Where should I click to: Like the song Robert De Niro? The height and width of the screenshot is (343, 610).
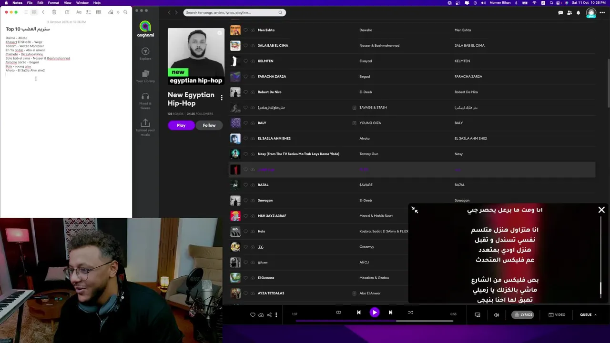tap(245, 92)
